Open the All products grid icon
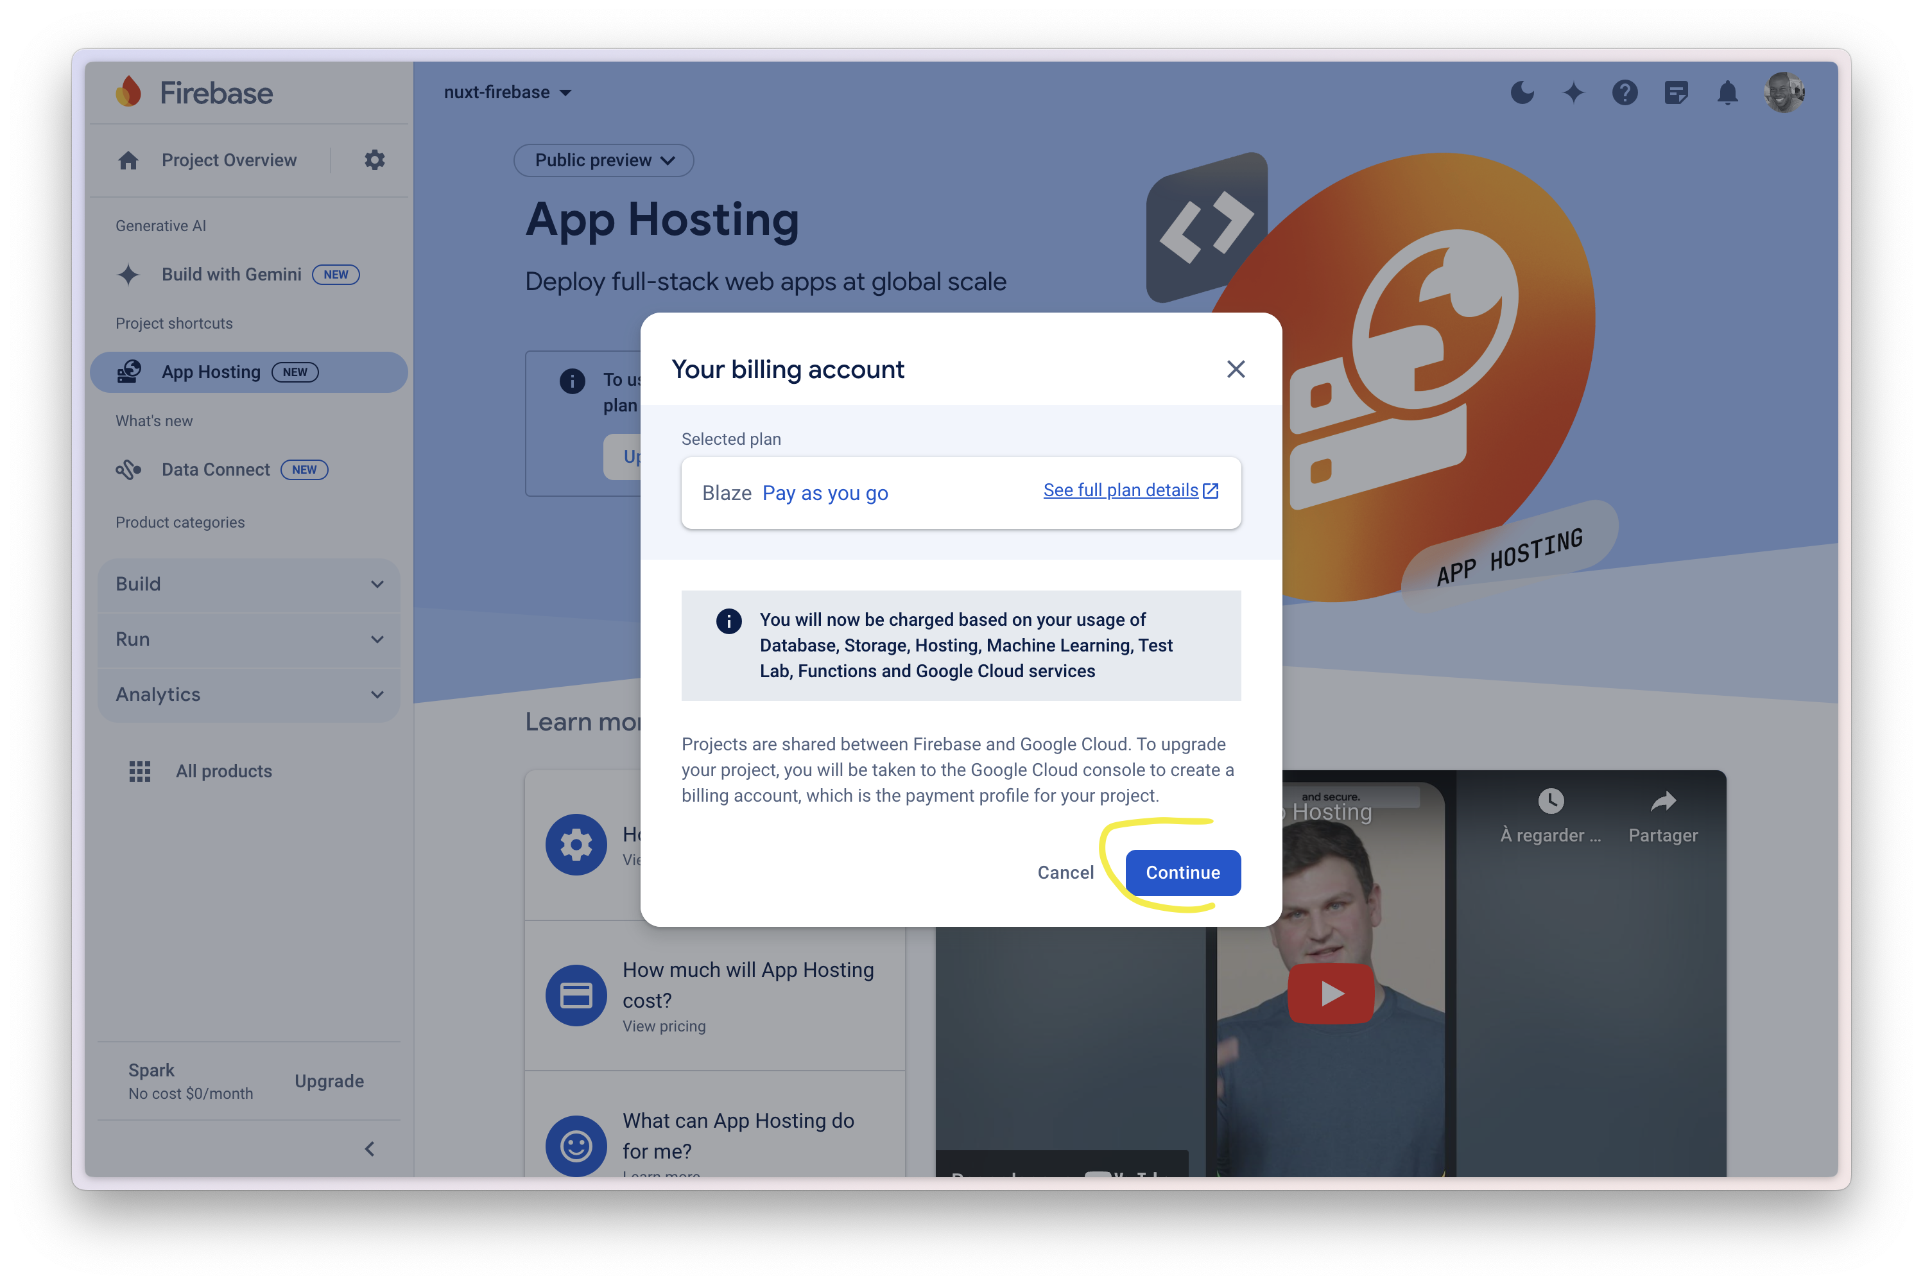 tap(140, 770)
